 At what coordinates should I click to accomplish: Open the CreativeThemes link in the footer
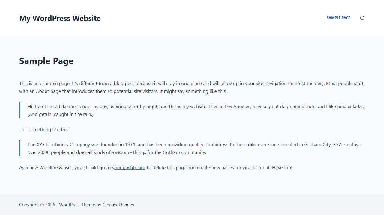point(118,205)
